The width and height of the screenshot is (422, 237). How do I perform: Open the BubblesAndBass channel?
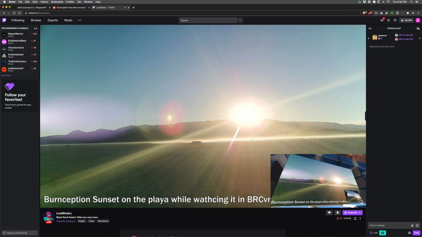click(x=19, y=41)
